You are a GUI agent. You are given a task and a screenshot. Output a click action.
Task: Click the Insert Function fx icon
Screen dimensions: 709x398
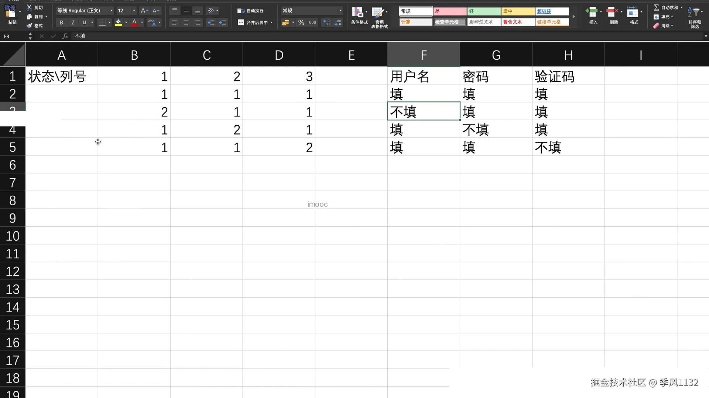65,36
